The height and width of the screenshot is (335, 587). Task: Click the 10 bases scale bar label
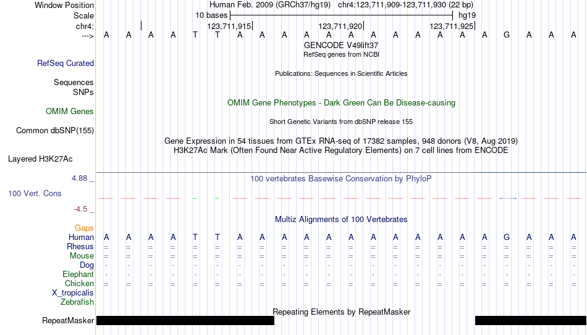(211, 15)
